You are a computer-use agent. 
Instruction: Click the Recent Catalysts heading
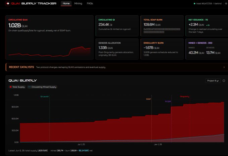pyautogui.click(x=21, y=67)
